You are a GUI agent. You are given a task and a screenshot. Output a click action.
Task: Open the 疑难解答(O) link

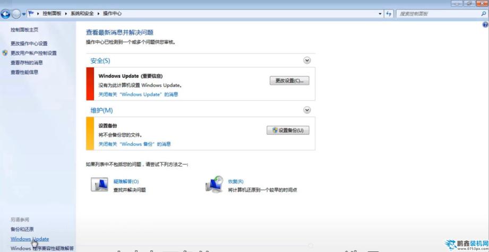point(126,181)
